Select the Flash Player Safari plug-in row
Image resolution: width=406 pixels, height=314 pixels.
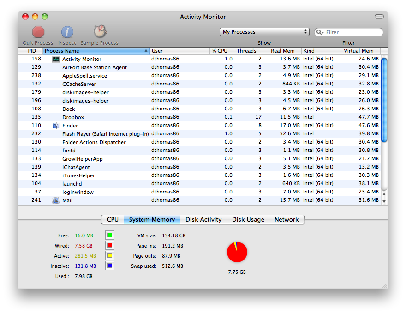click(200, 134)
